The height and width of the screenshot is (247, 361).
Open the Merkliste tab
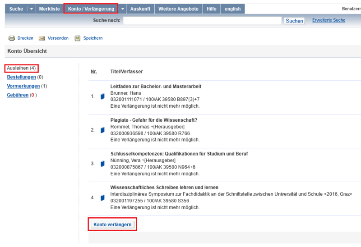49,9
